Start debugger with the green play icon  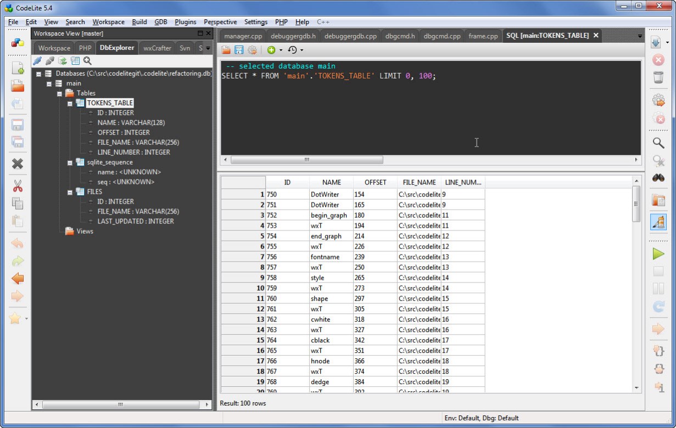658,254
